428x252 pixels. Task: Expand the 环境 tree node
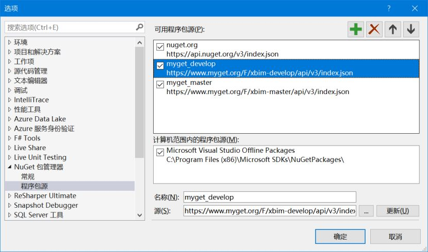tap(10, 42)
